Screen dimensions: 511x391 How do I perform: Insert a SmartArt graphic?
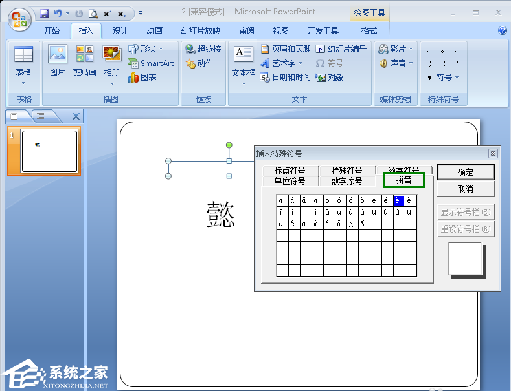151,63
